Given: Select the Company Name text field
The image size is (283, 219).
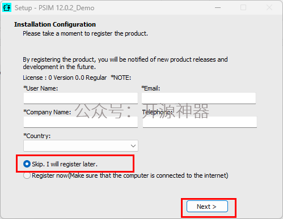Looking at the screenshot, I should [x=81, y=122].
